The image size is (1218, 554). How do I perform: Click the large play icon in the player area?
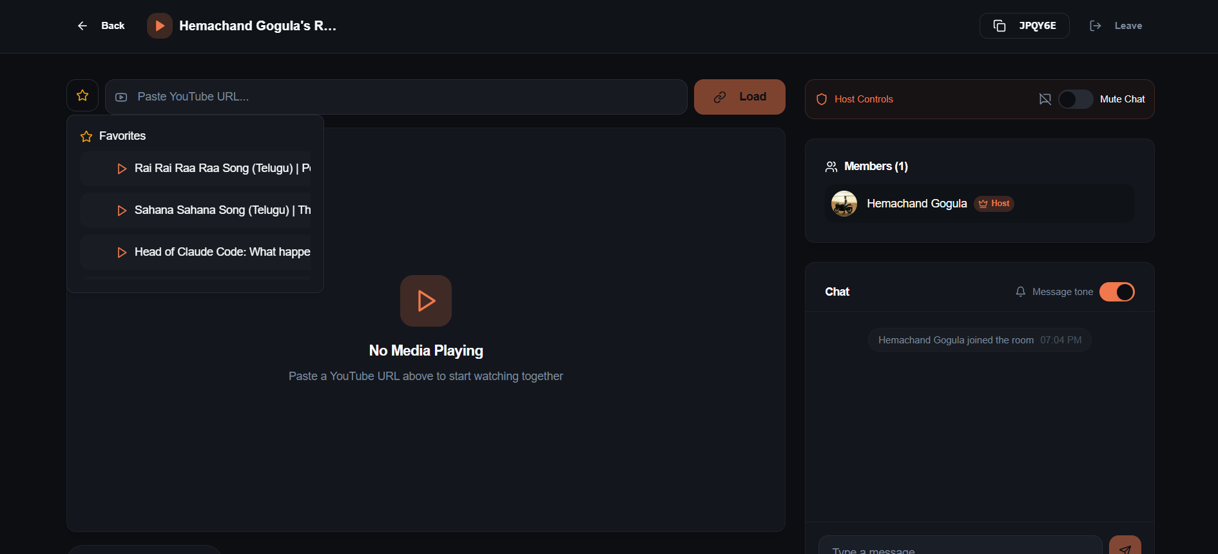[426, 301]
